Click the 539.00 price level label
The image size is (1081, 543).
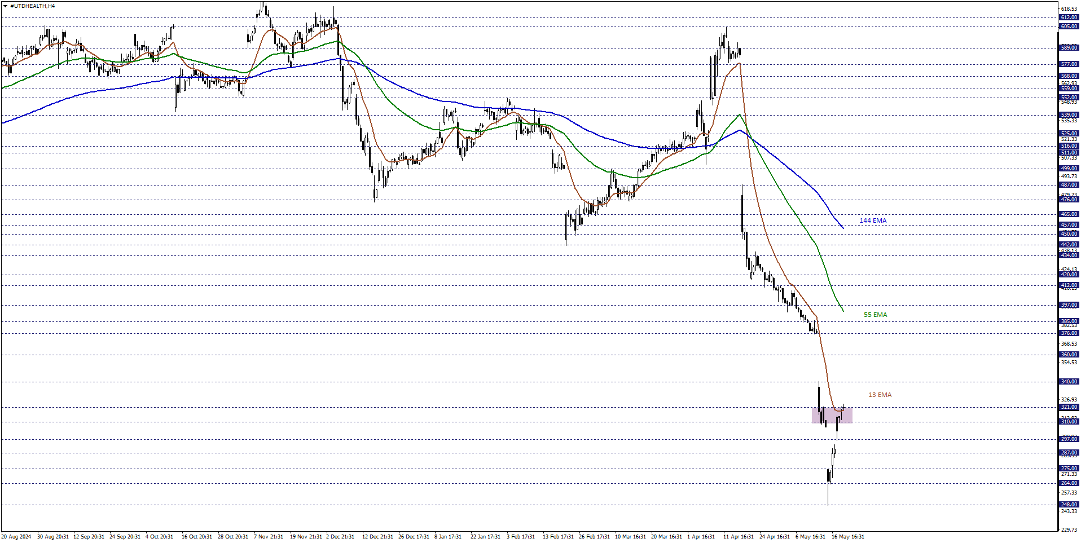pos(1069,115)
